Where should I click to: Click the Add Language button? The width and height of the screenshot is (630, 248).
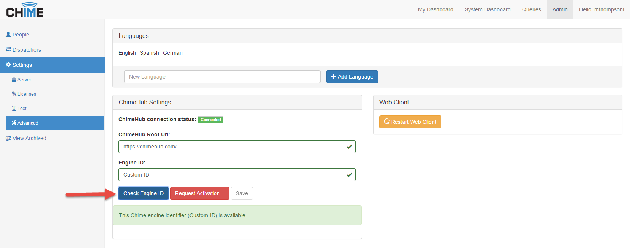click(x=352, y=77)
